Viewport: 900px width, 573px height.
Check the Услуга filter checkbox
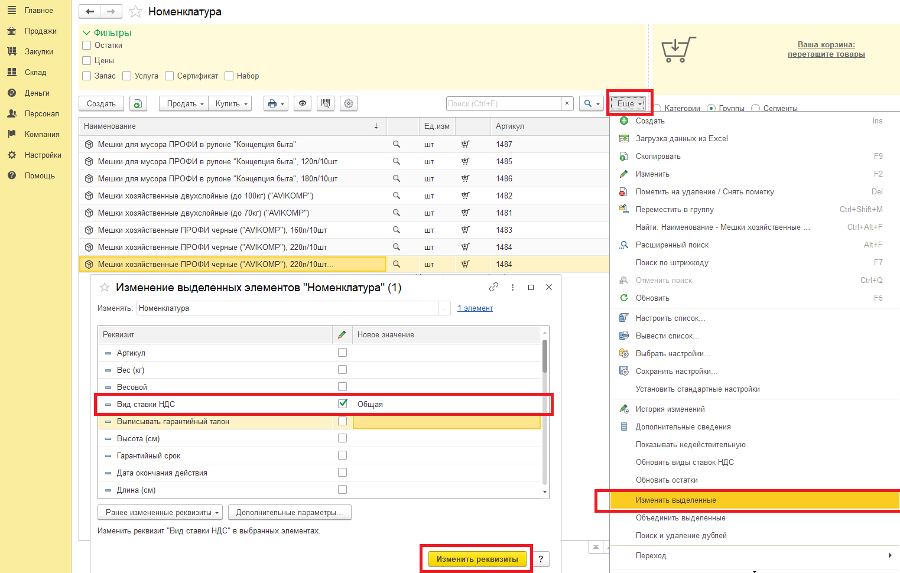[x=126, y=76]
